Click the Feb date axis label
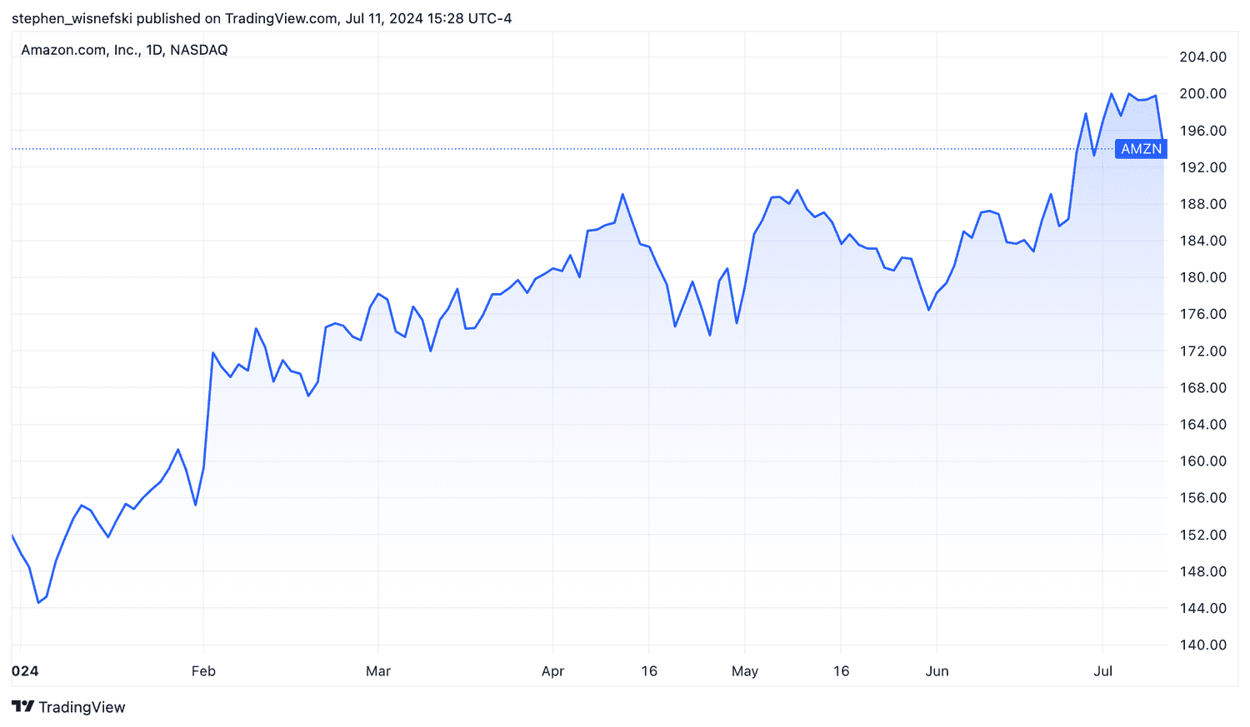This screenshot has width=1250, height=727. pos(203,671)
